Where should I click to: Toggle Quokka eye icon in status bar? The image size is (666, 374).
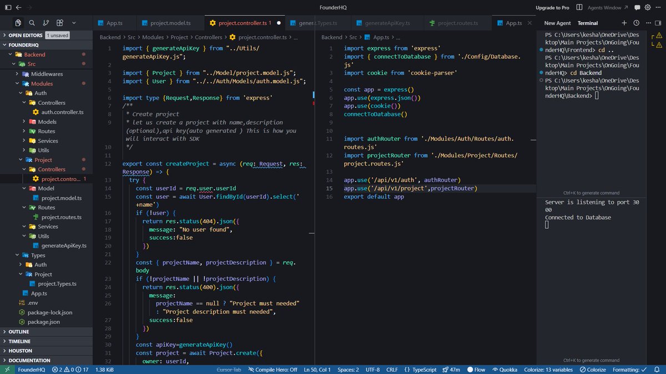[504, 370]
